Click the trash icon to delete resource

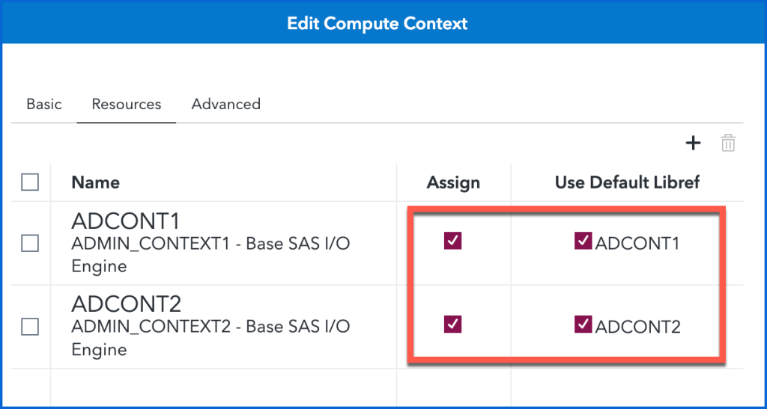tap(728, 143)
